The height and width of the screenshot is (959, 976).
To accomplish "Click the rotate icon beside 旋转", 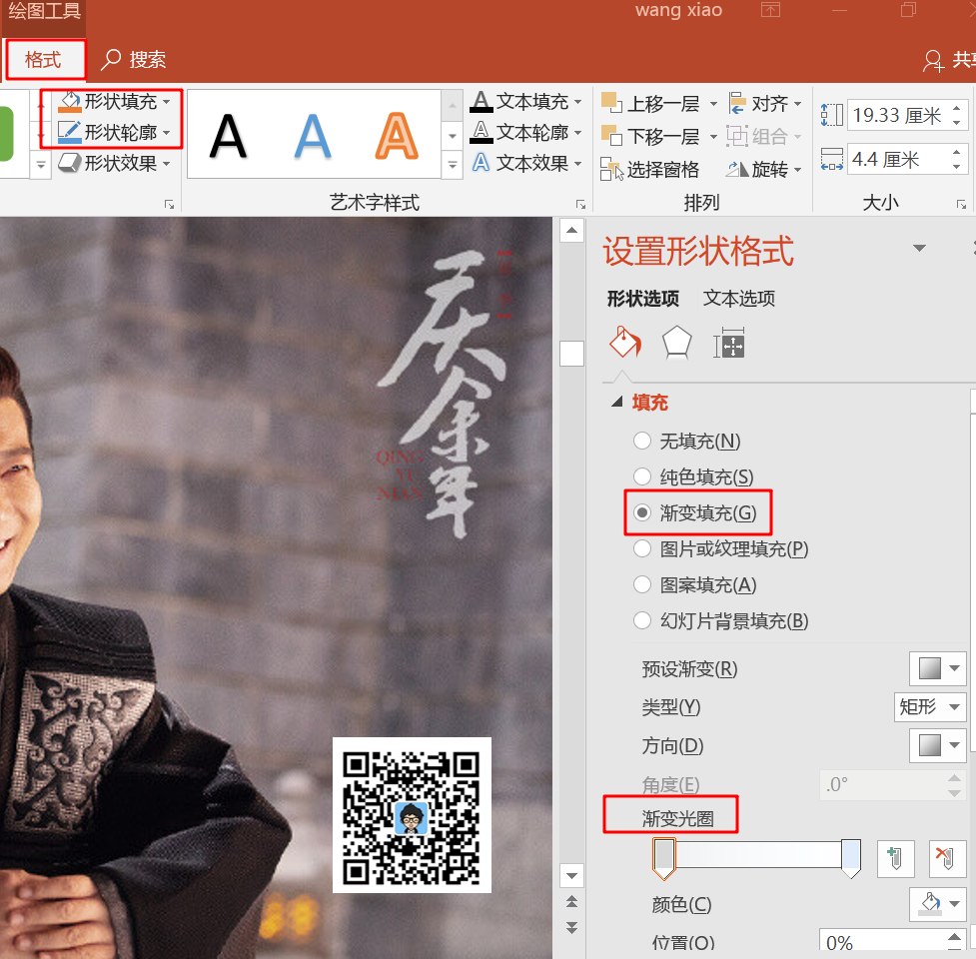I will coord(737,169).
